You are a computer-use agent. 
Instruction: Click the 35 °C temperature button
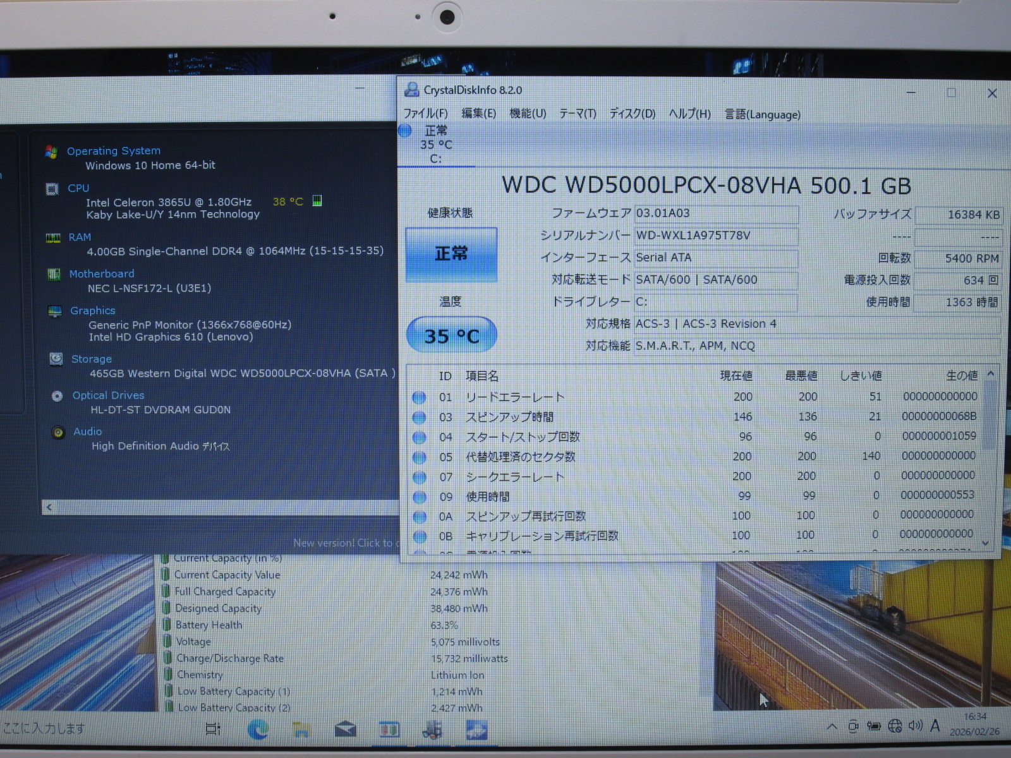(x=451, y=335)
